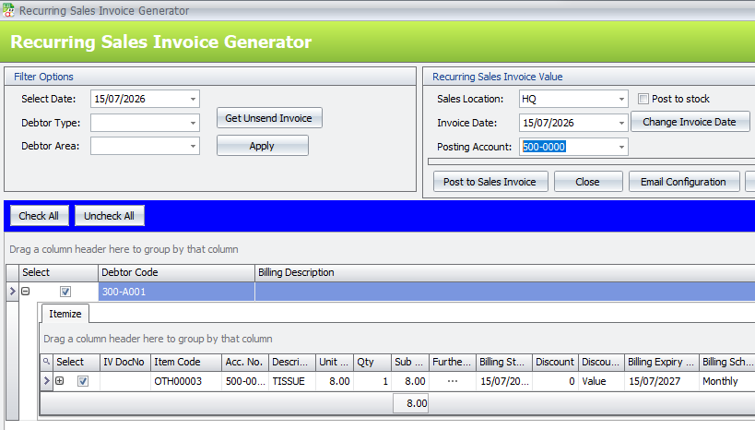
Task: Click the Select column header in debtor grid
Action: (58, 272)
